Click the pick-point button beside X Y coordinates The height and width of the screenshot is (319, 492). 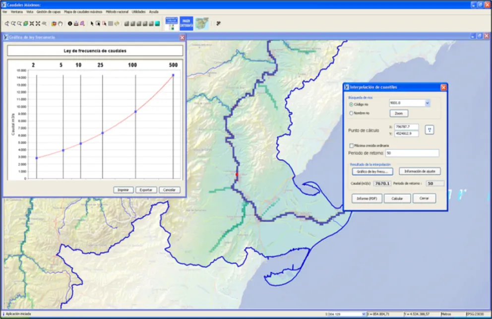[429, 129]
